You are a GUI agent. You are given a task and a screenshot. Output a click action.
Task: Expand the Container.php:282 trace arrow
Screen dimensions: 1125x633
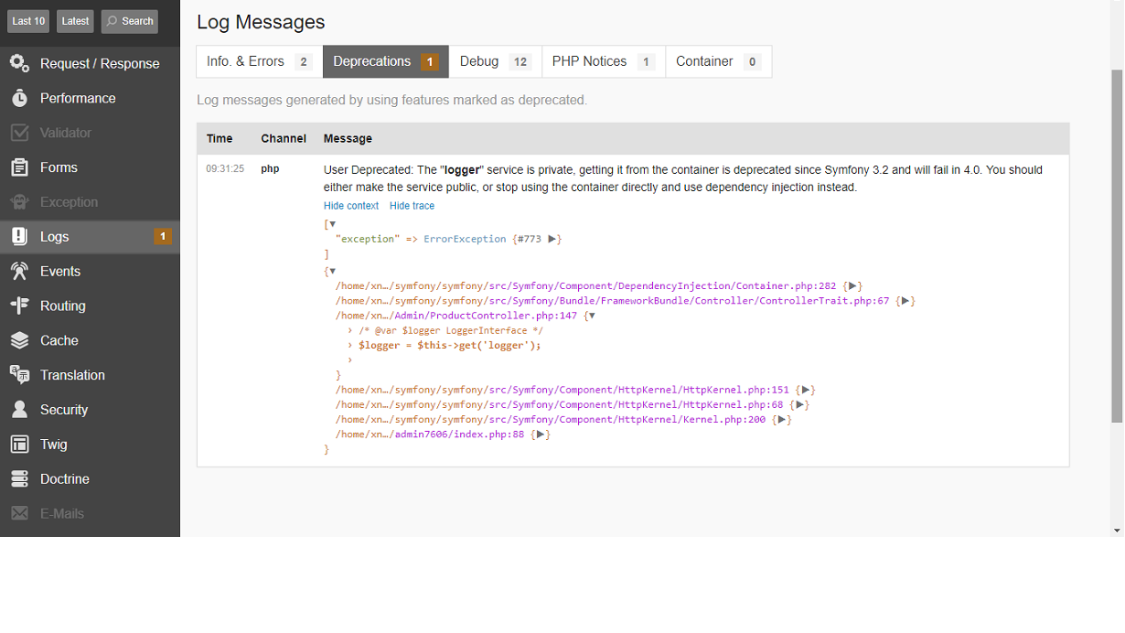(x=852, y=286)
